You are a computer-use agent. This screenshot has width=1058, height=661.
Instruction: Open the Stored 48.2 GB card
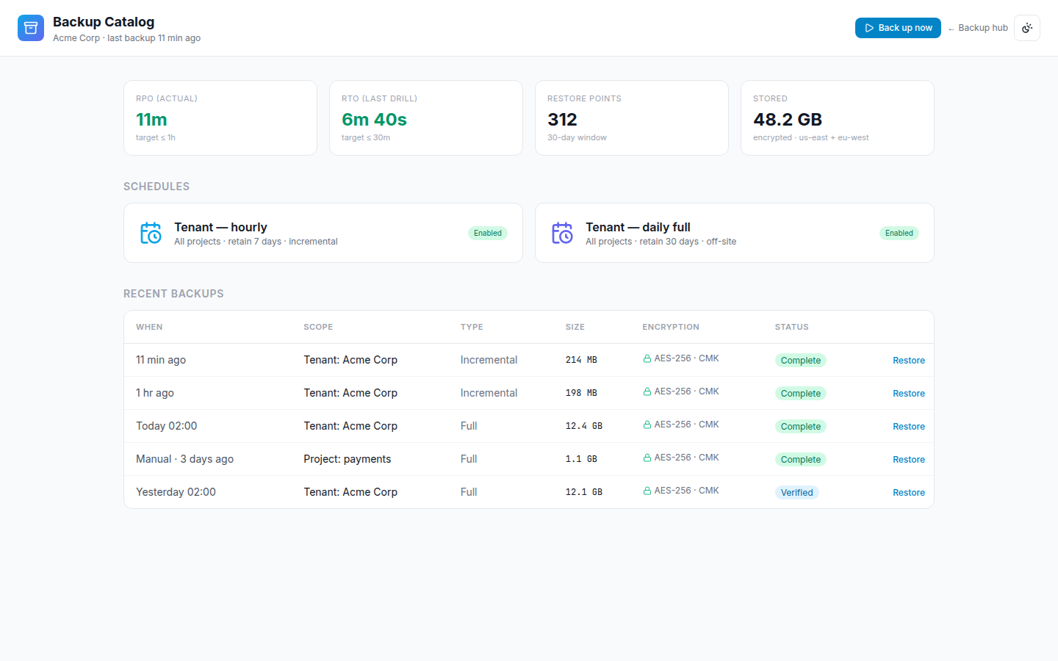[838, 118]
